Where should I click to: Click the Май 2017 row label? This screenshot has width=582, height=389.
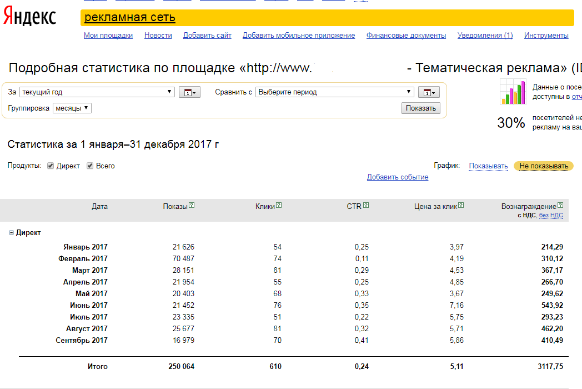(x=92, y=293)
